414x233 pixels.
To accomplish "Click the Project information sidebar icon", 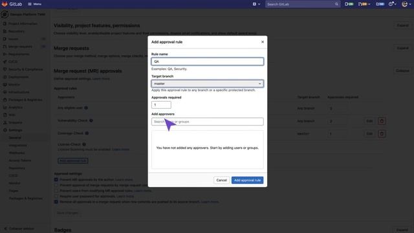I will (5, 24).
